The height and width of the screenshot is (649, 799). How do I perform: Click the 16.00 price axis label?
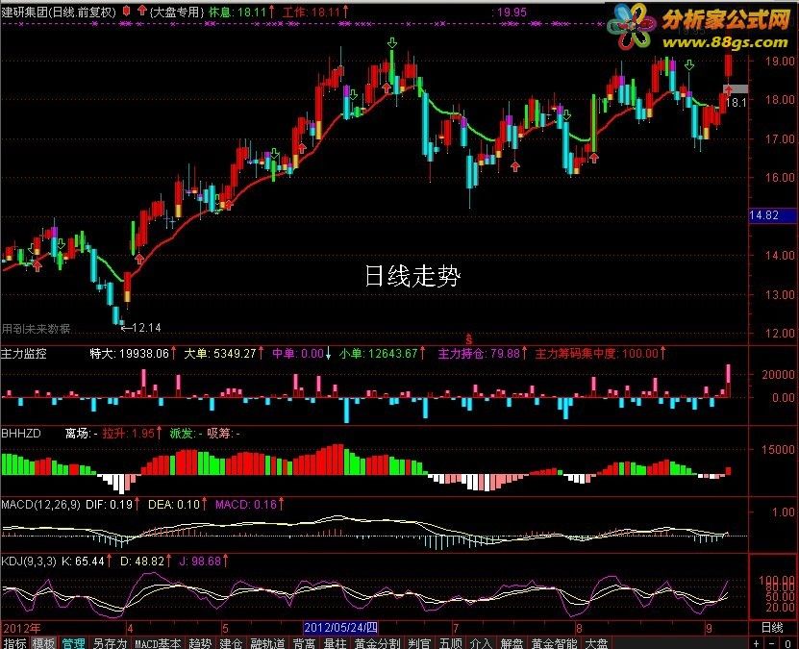coord(780,177)
